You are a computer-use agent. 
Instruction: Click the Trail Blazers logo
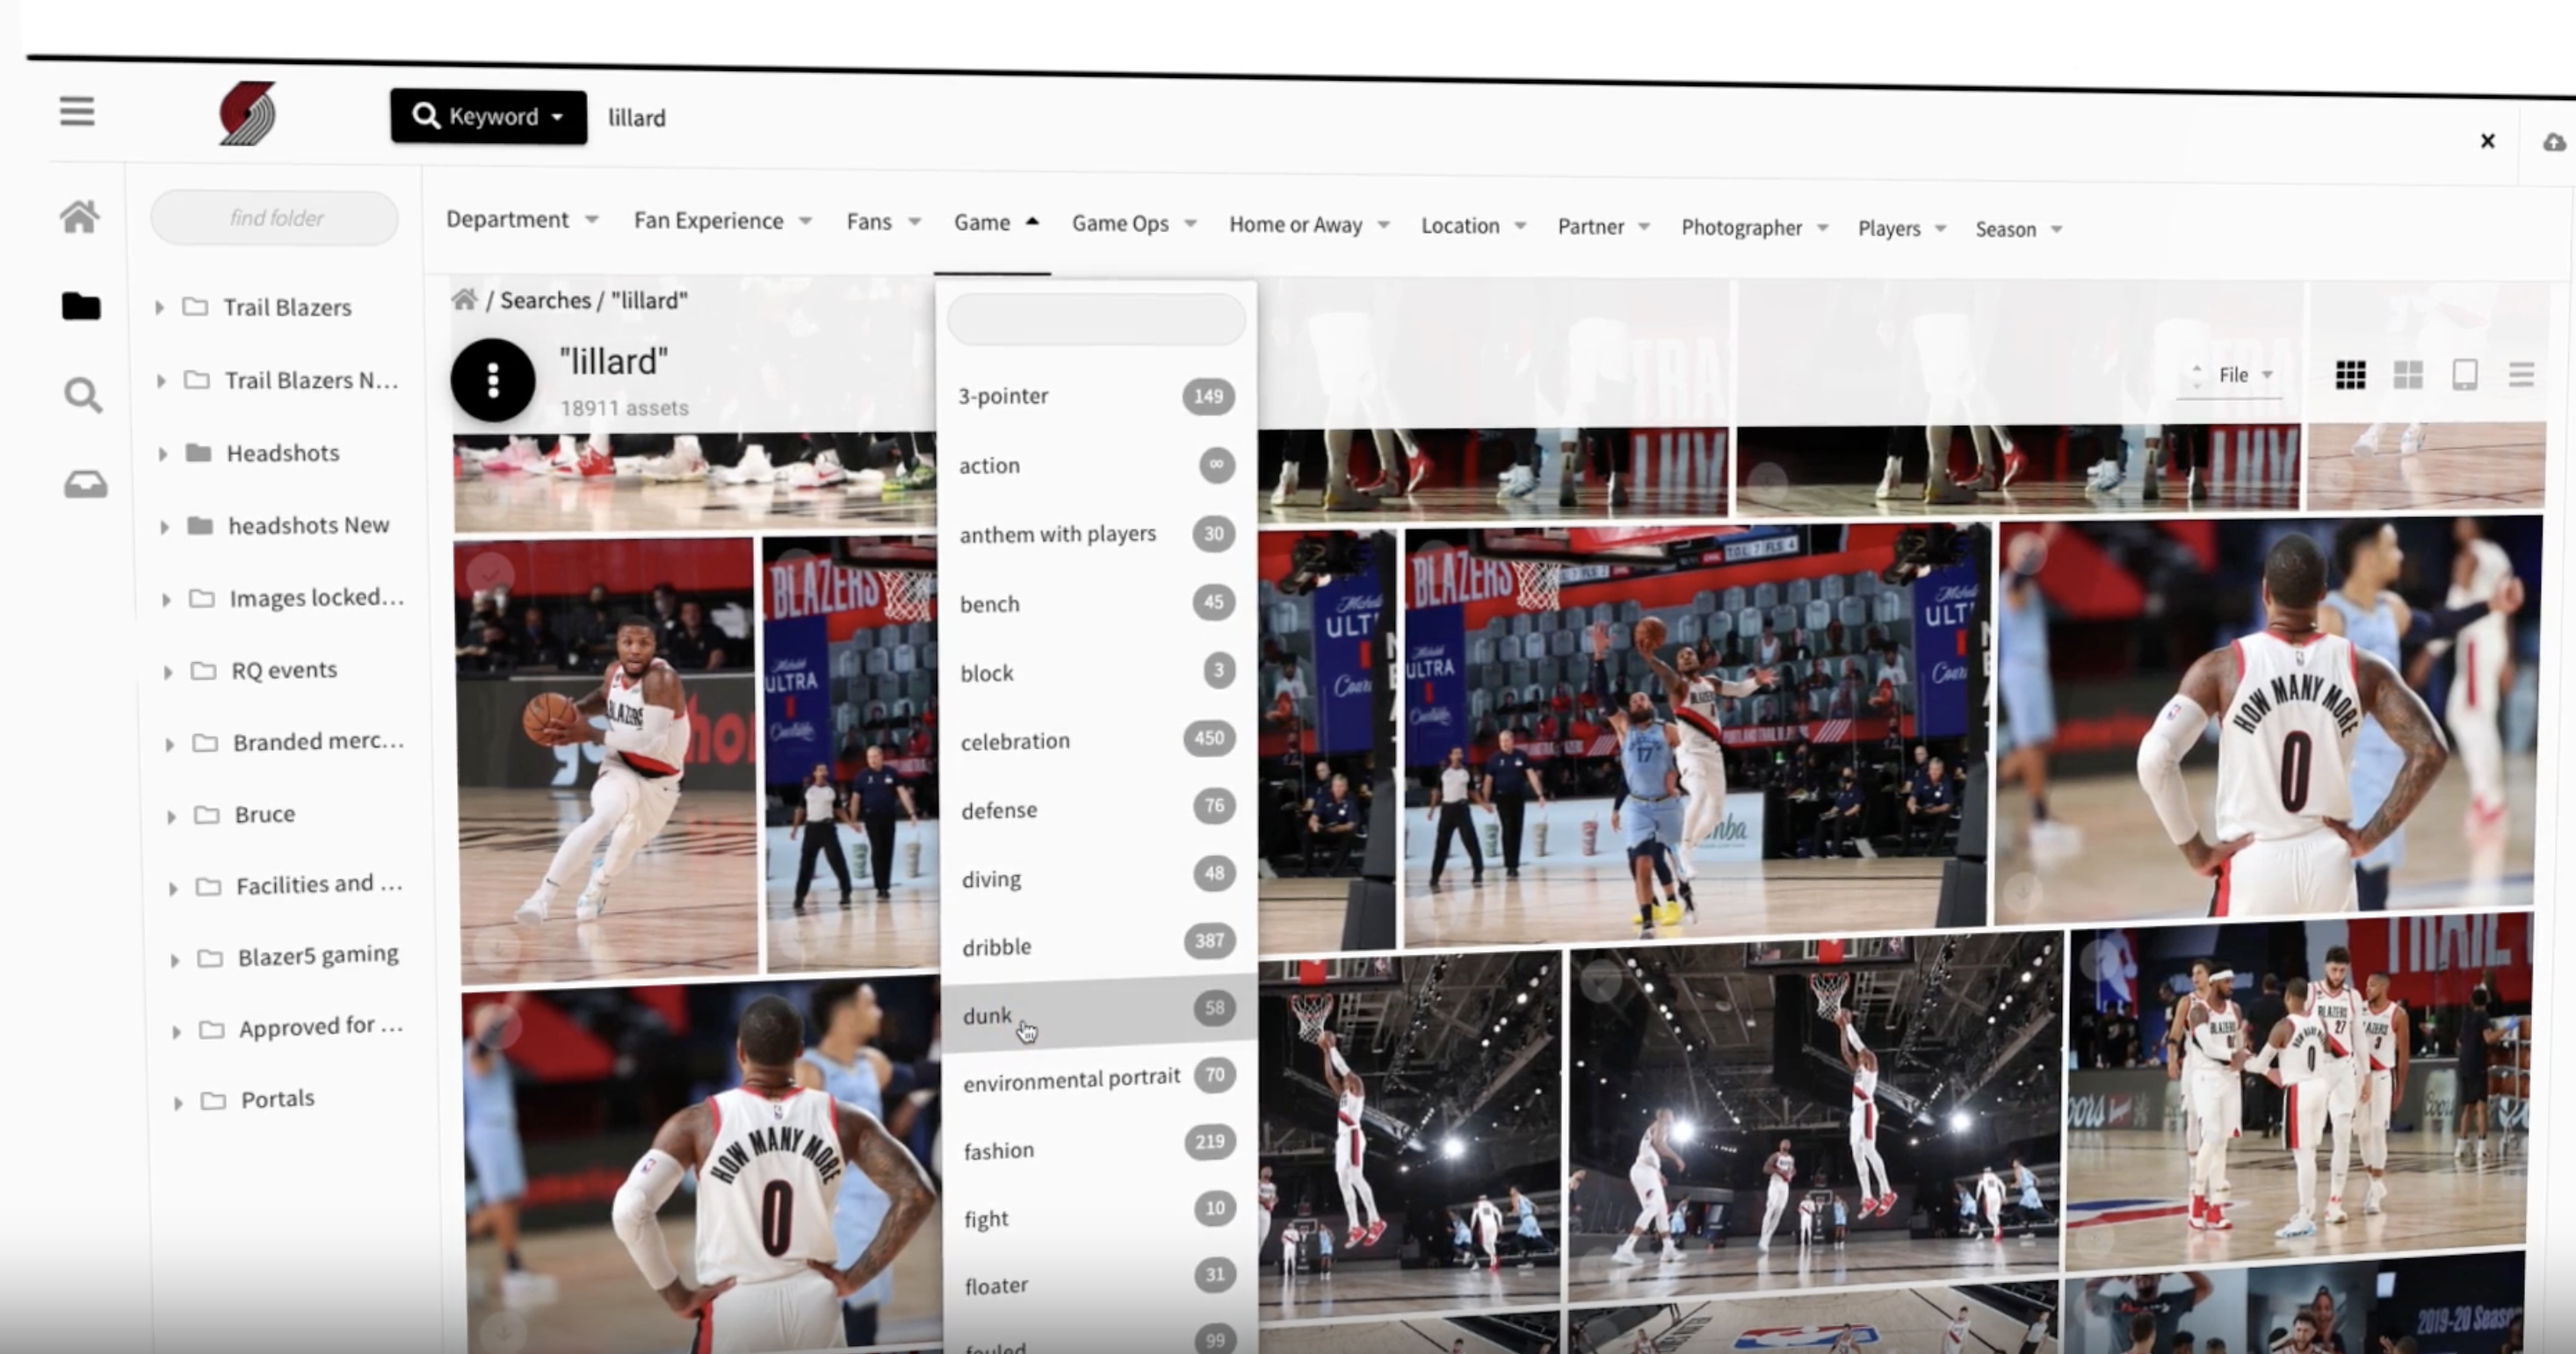pyautogui.click(x=247, y=114)
